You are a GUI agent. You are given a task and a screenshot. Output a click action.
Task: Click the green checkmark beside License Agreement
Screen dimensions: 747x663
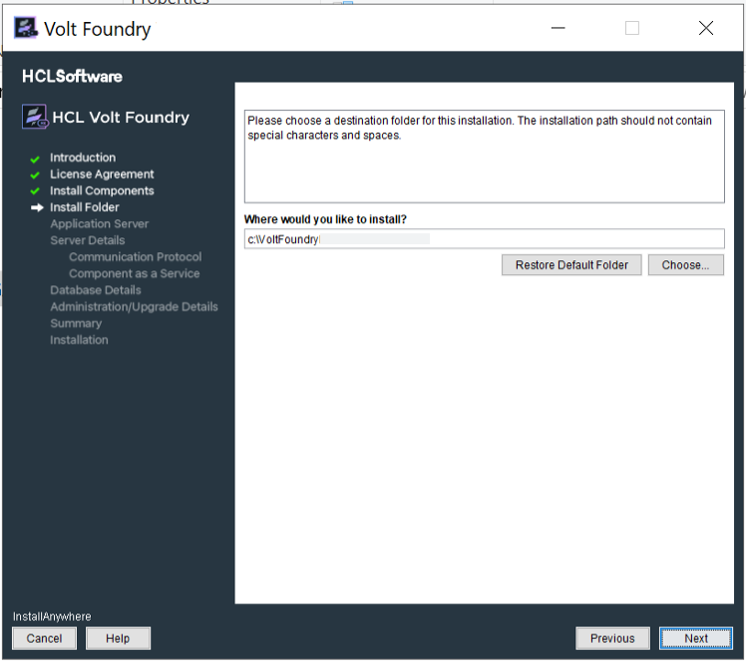[x=35, y=175]
